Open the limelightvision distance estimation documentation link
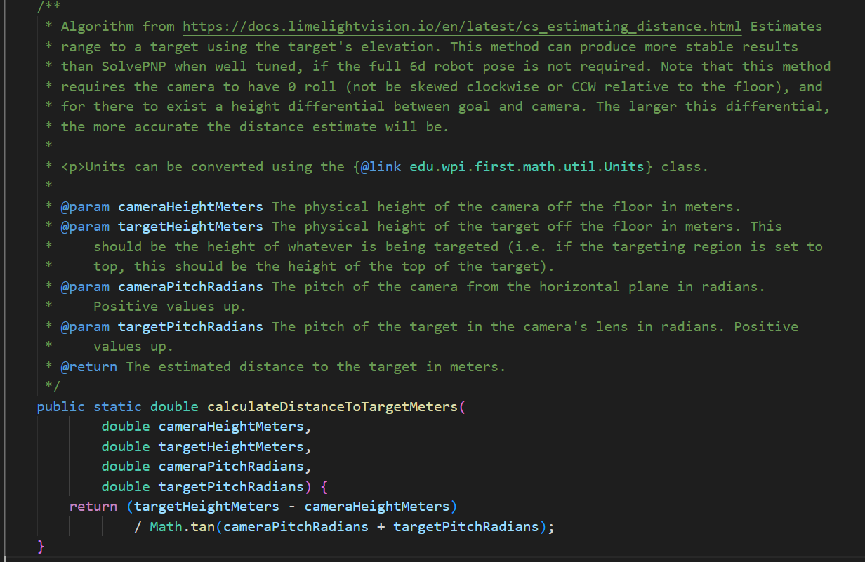The image size is (865, 562). [460, 26]
